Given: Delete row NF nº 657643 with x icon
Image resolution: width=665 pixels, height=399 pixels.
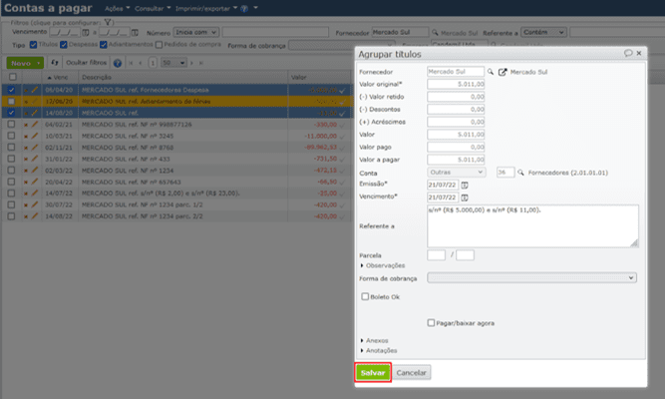Looking at the screenshot, I should 26,182.
